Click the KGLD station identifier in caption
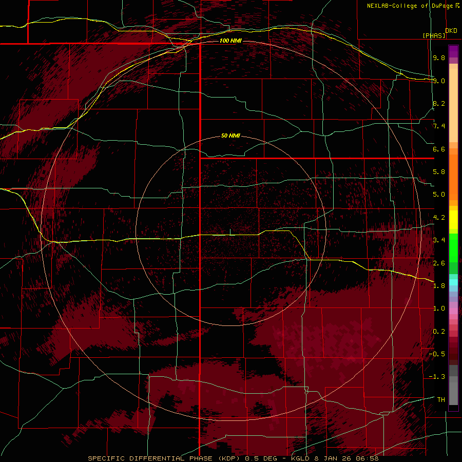Screen dimensions: 462x462 [300, 458]
